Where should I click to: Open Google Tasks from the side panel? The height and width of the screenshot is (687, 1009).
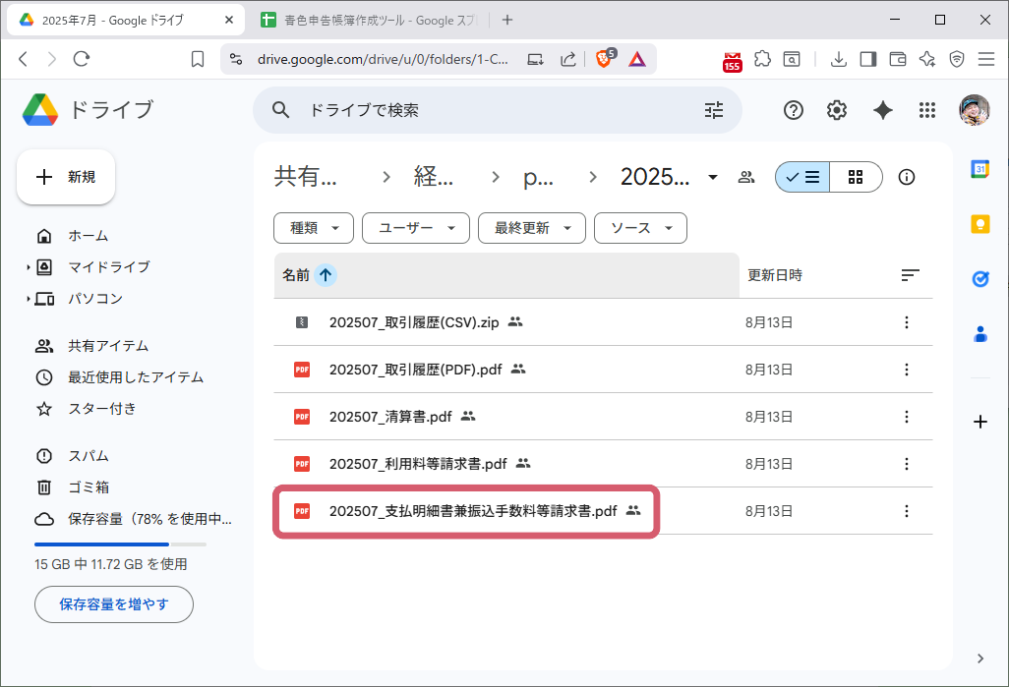[x=979, y=278]
